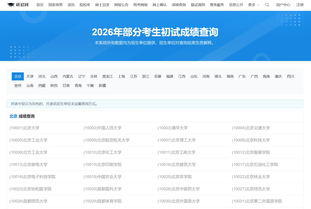Click (10016)北京建筑大学 entry

point(177,165)
